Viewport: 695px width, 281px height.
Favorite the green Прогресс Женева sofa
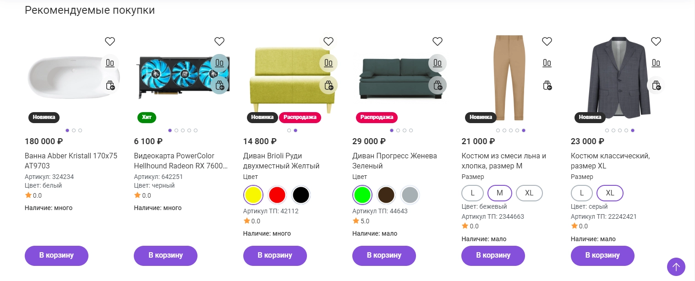coord(438,42)
